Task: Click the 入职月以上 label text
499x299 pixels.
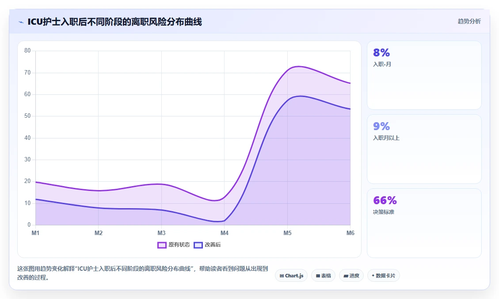Action: coord(386,138)
